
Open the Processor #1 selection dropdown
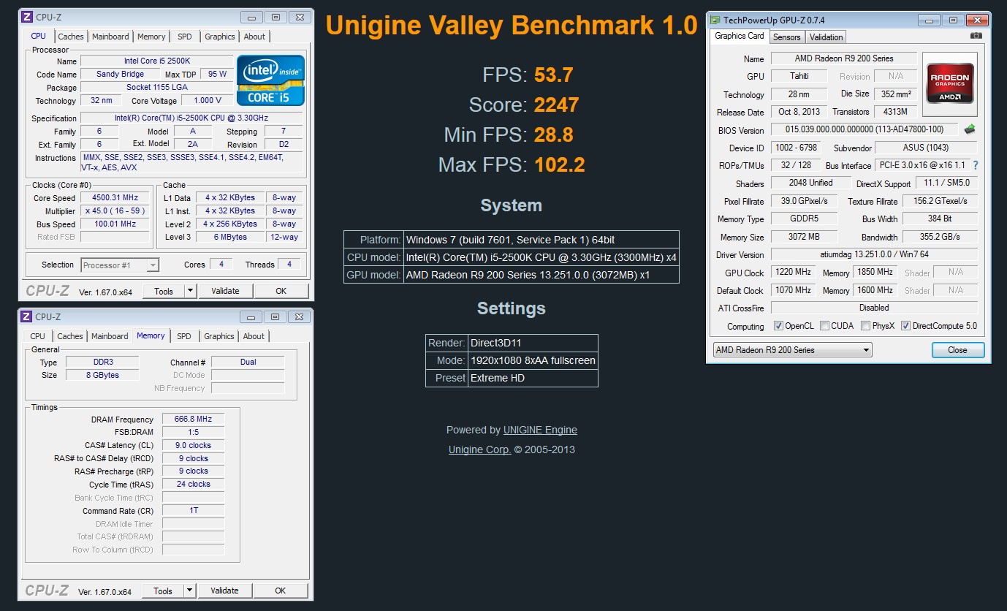[120, 265]
